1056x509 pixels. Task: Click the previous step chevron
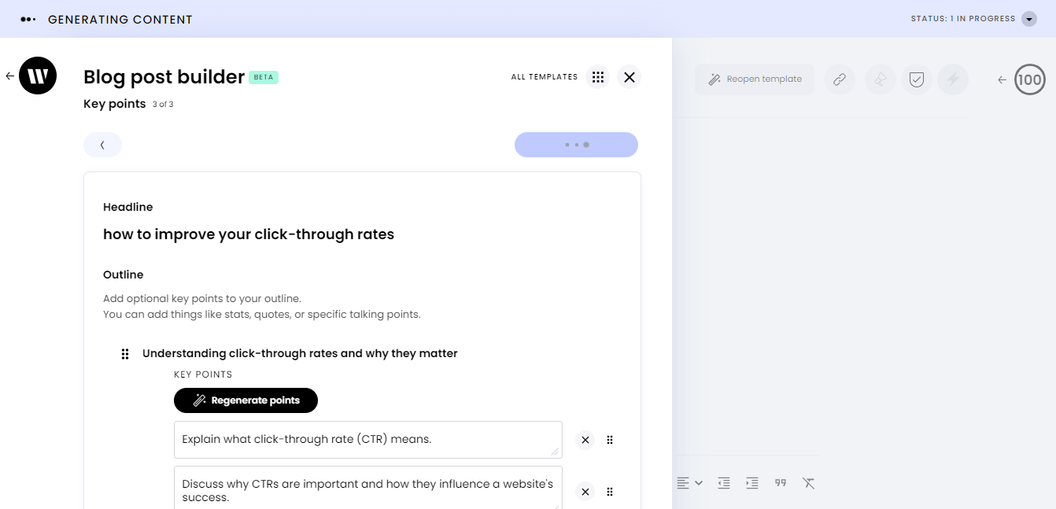[x=102, y=145]
